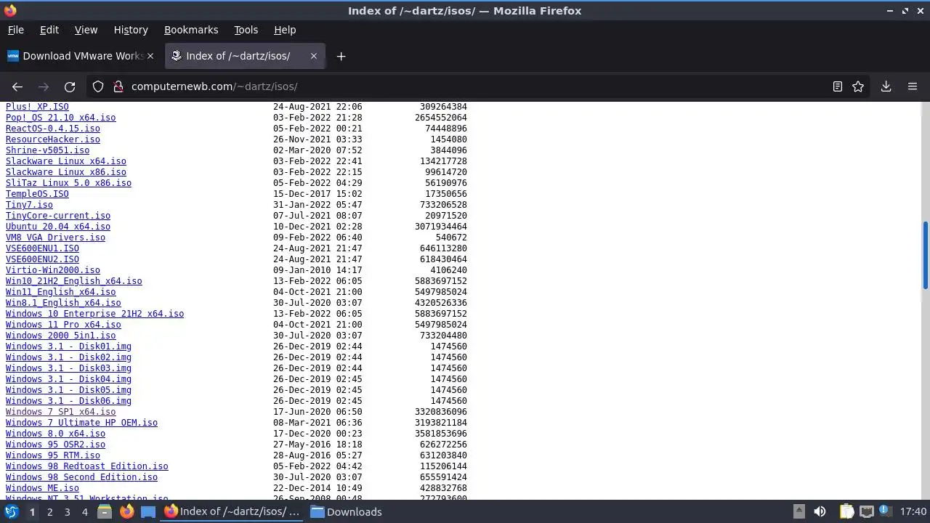The image size is (930, 523).
Task: Click the 17-Jun-2020 06:50 date text
Action: click(318, 412)
